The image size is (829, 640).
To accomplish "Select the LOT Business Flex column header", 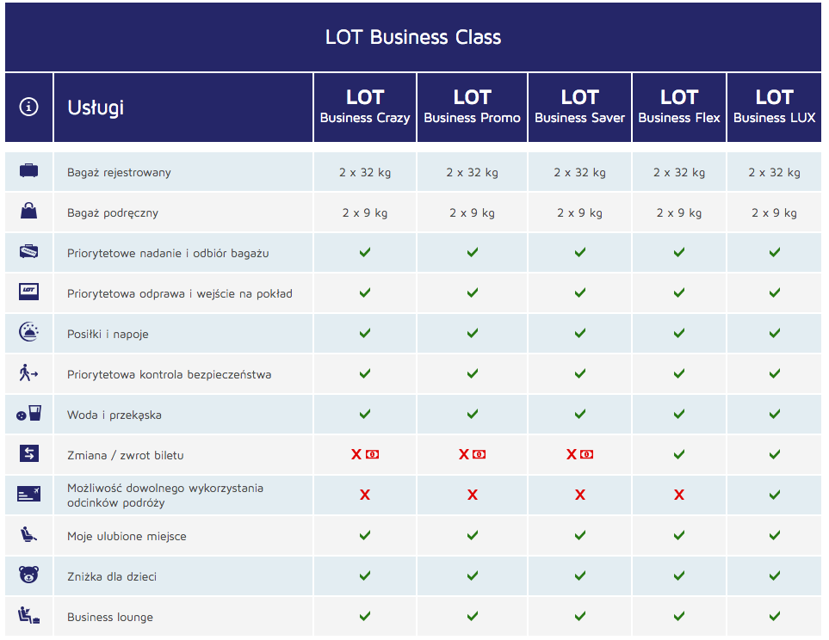I will pos(679,108).
